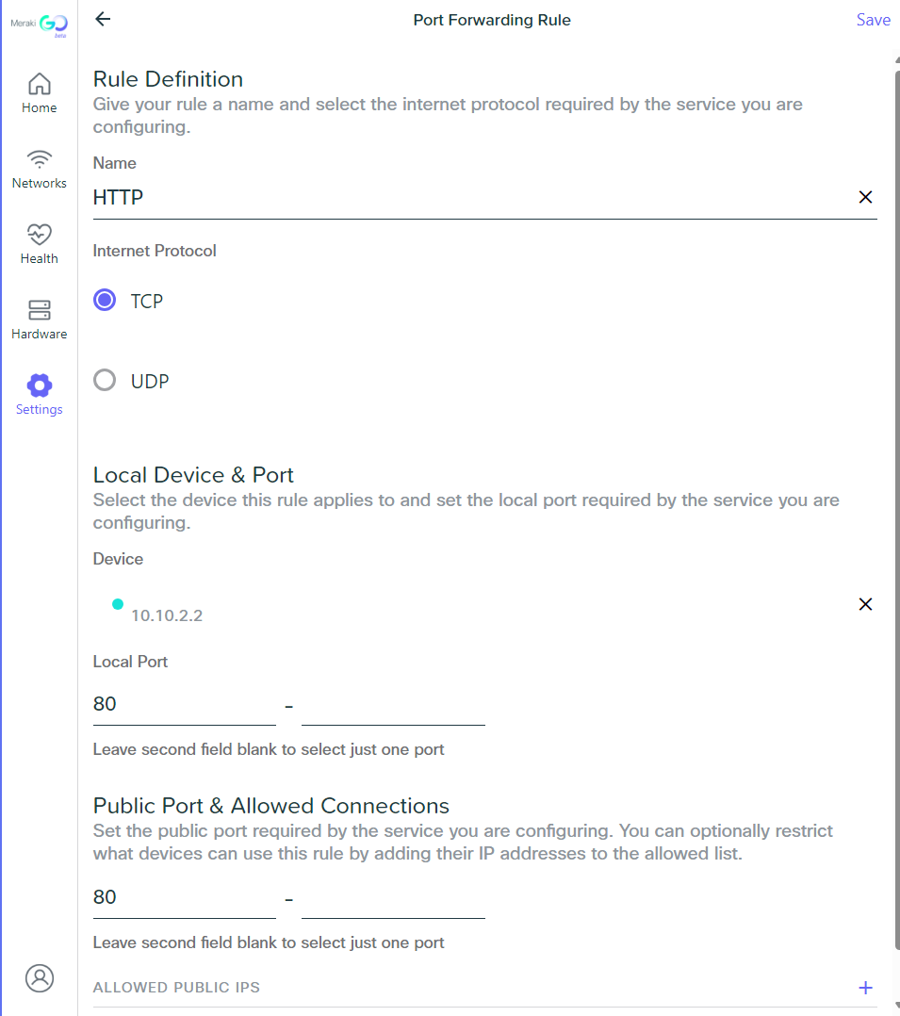900x1016 pixels.
Task: Select the Settings gear in sidebar
Action: click(x=39, y=393)
